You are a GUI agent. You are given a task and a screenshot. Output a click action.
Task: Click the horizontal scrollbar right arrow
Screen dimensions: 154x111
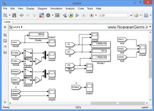[x=147, y=103]
